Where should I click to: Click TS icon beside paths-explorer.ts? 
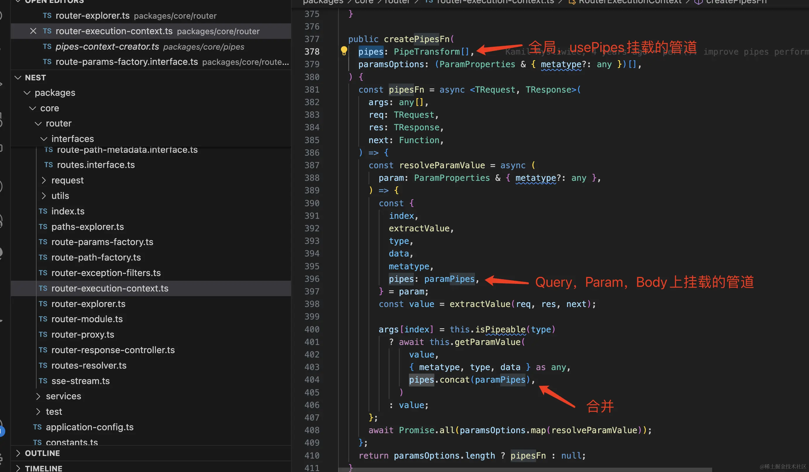point(43,227)
